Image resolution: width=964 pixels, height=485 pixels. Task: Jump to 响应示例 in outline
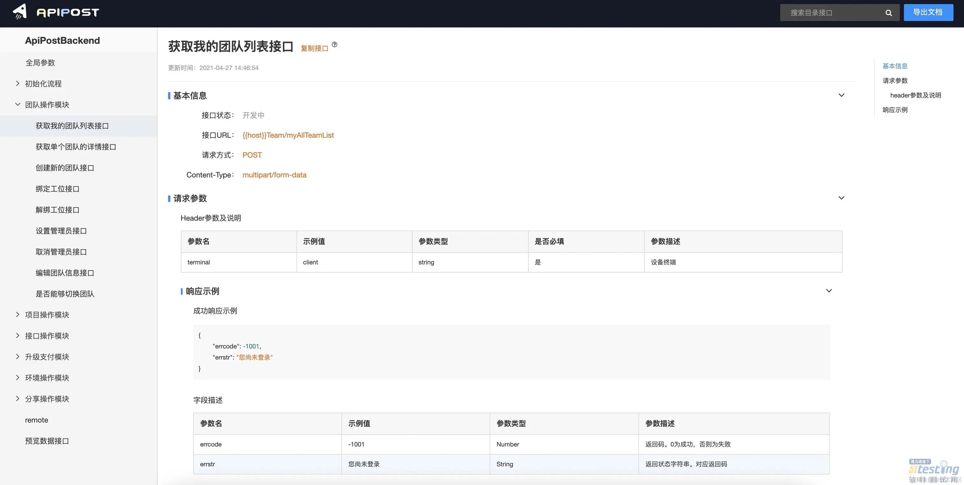pos(895,110)
